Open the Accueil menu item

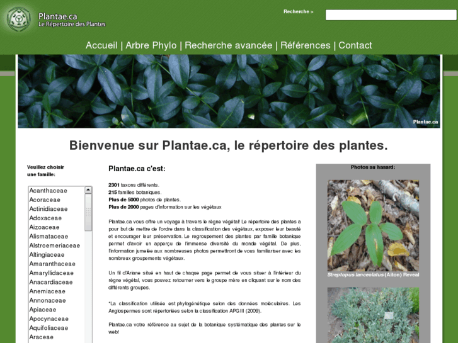101,45
